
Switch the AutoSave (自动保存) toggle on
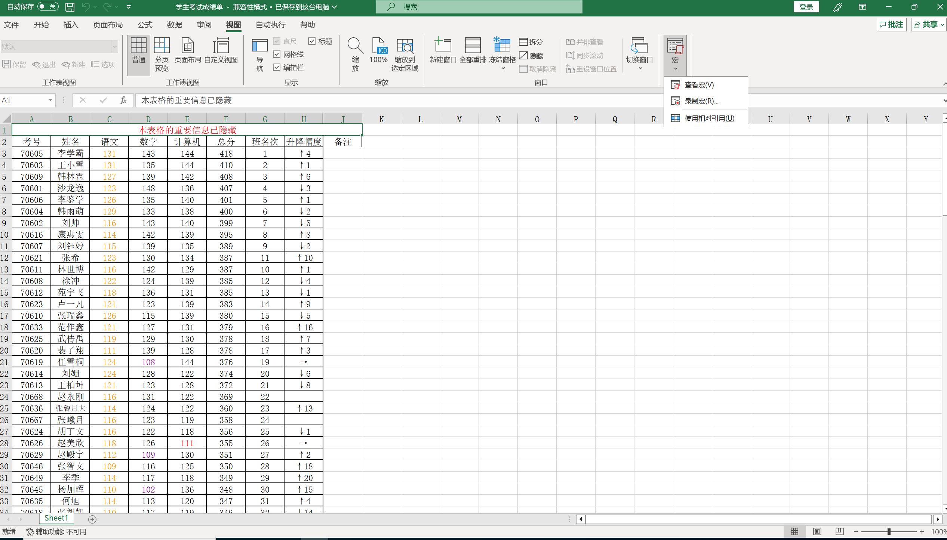point(48,7)
